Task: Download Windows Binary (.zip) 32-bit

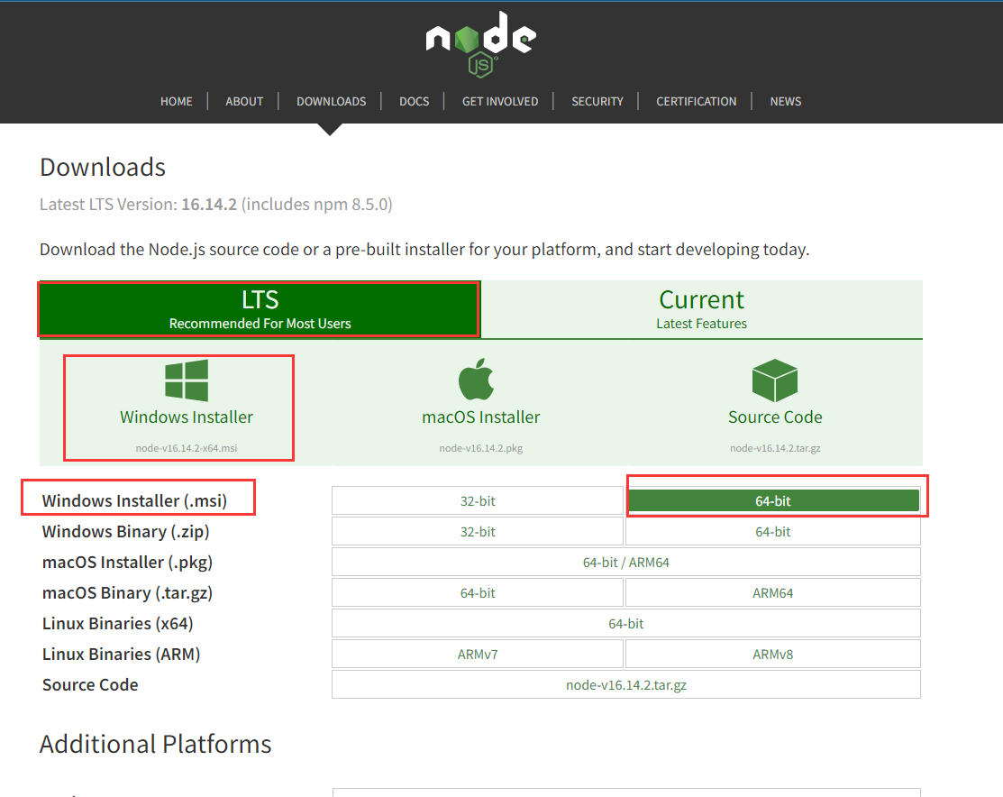Action: coord(478,531)
